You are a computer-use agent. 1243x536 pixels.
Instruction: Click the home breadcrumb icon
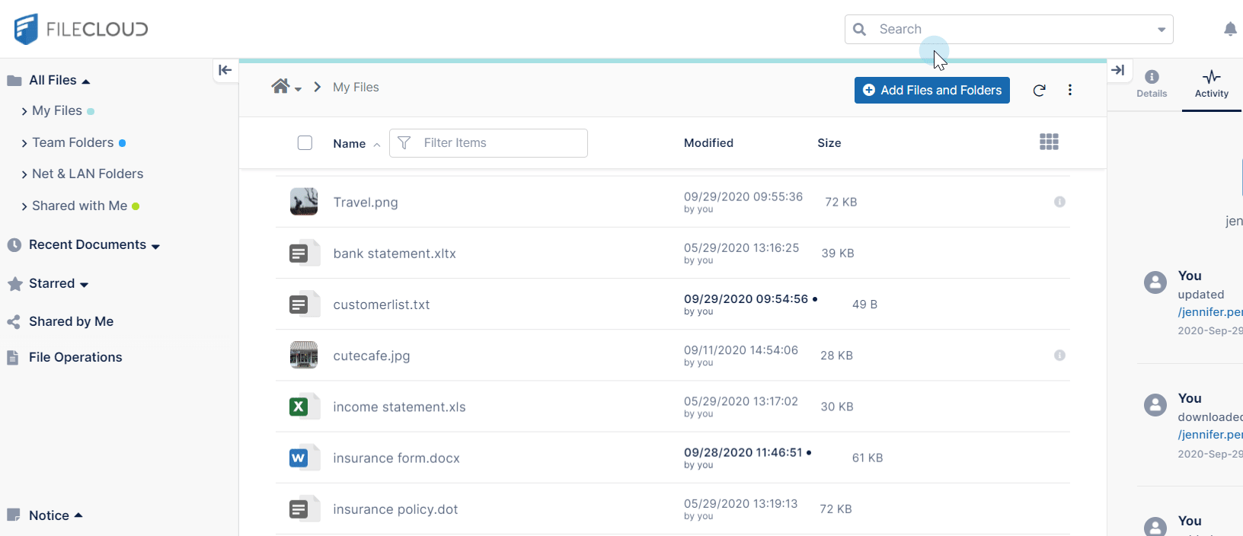[280, 87]
